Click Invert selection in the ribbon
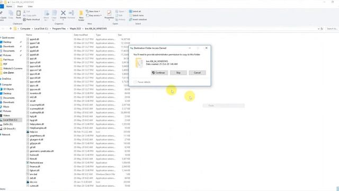Image resolution: width=339 pixels, height=191 pixels. (x=138, y=20)
